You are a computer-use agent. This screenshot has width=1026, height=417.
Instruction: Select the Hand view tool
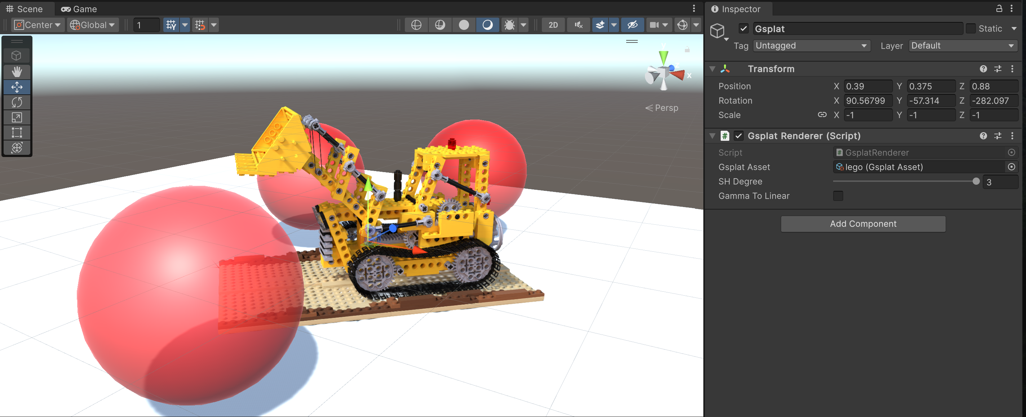(17, 72)
